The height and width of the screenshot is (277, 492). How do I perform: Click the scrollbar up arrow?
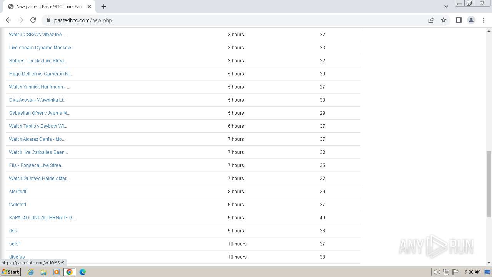[489, 30]
